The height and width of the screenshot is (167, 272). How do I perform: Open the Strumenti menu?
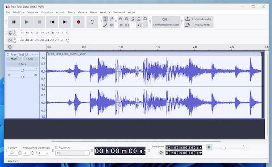click(119, 12)
